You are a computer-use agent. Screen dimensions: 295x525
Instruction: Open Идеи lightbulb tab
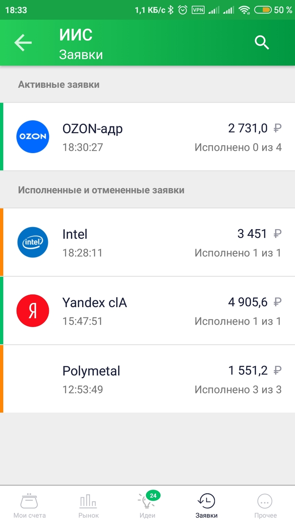click(147, 506)
